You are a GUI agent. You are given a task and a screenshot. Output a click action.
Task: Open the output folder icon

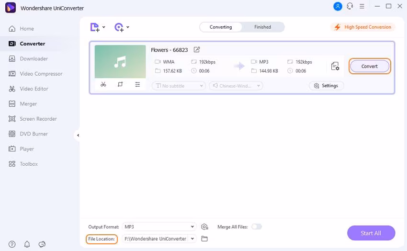(204, 239)
